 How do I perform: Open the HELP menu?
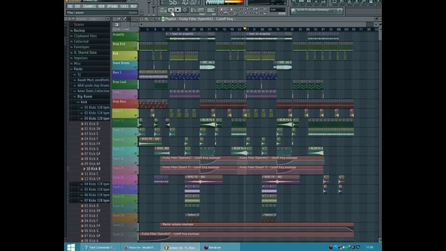(133, 6)
